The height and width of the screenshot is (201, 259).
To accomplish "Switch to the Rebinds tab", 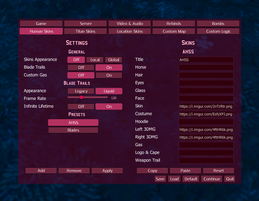I will pyautogui.click(x=174, y=23).
